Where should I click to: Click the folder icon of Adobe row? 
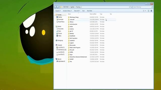pos(69,26)
